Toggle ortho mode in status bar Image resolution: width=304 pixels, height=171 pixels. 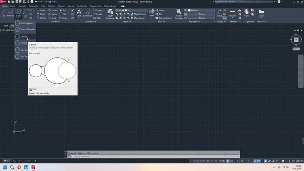[238, 161]
